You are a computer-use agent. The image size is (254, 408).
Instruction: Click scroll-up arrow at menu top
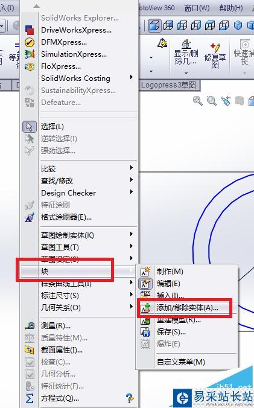(36, 6)
